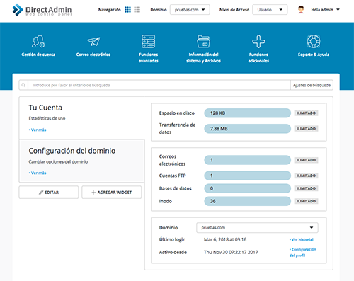Click the Gestión de cuenta label

pos(38,55)
